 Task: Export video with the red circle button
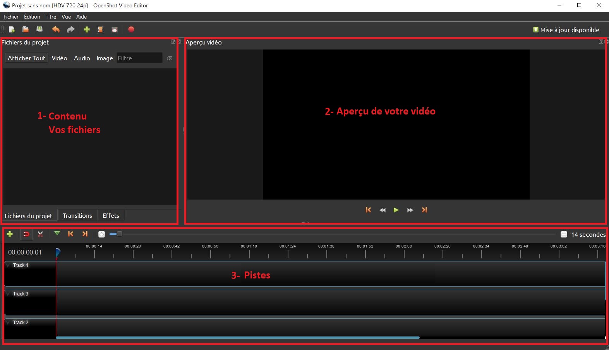[x=131, y=29]
